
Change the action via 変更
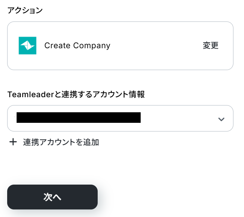pos(210,46)
